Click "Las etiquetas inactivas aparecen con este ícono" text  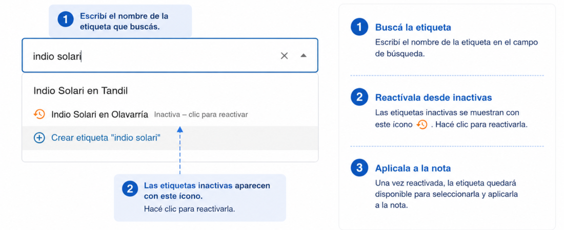coord(207,191)
